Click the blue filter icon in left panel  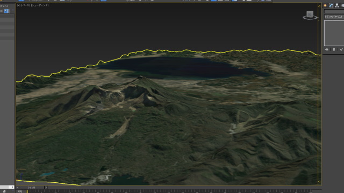tap(6, 11)
